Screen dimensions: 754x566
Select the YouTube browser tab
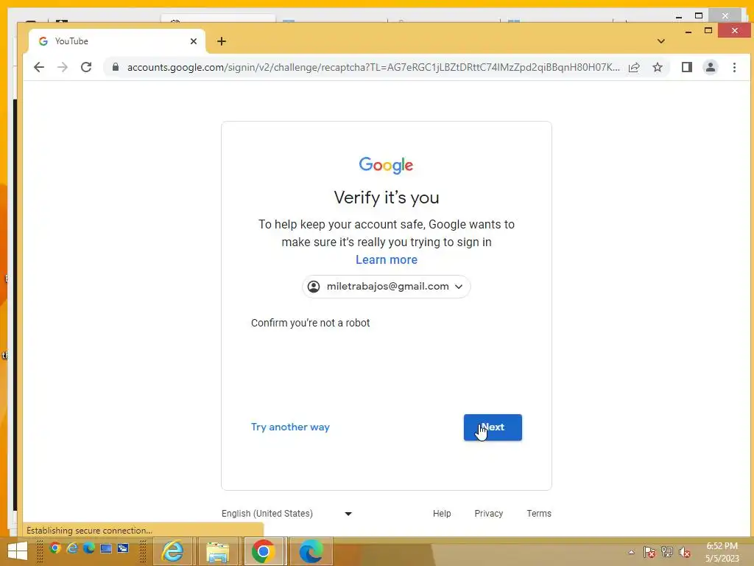117,41
